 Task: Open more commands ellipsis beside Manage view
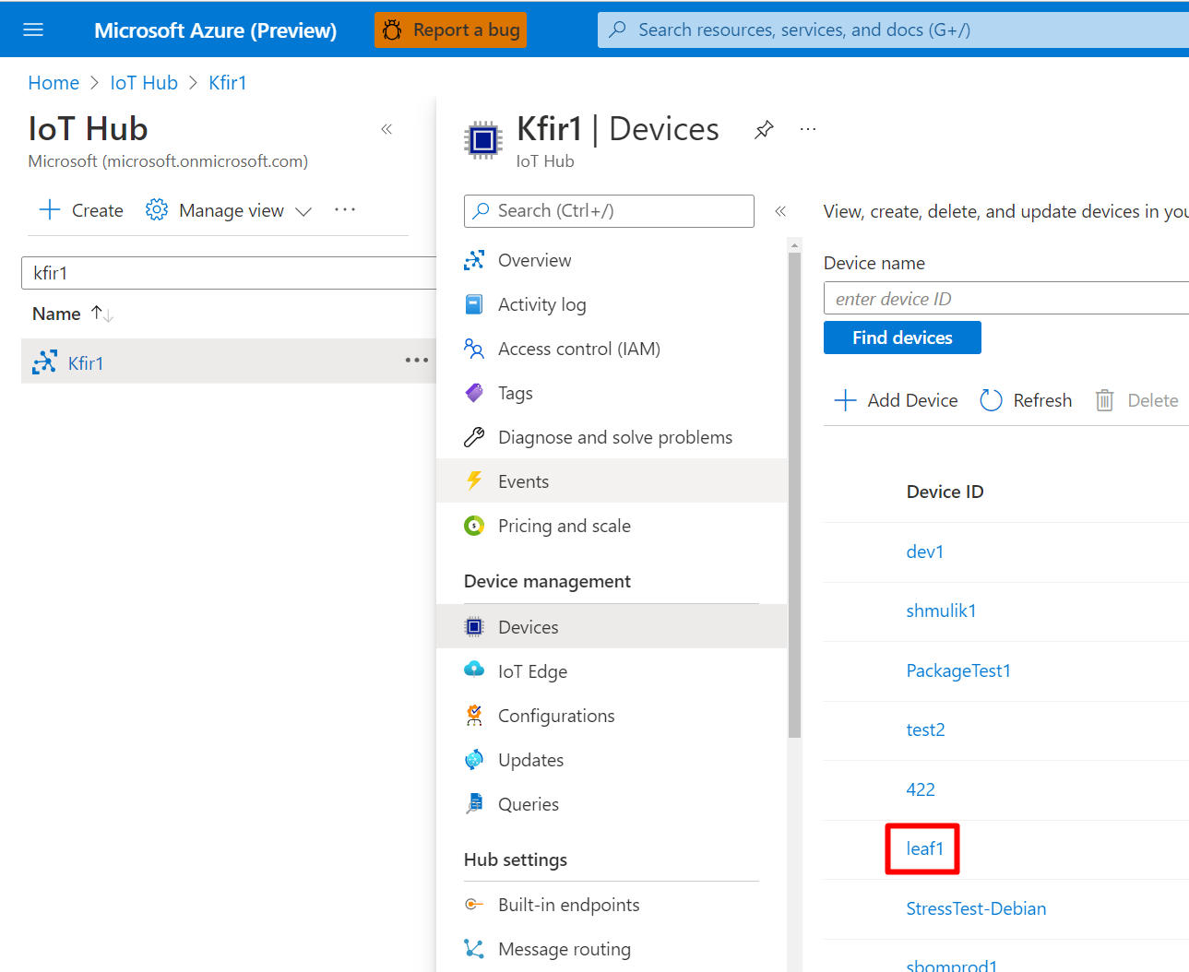(345, 209)
